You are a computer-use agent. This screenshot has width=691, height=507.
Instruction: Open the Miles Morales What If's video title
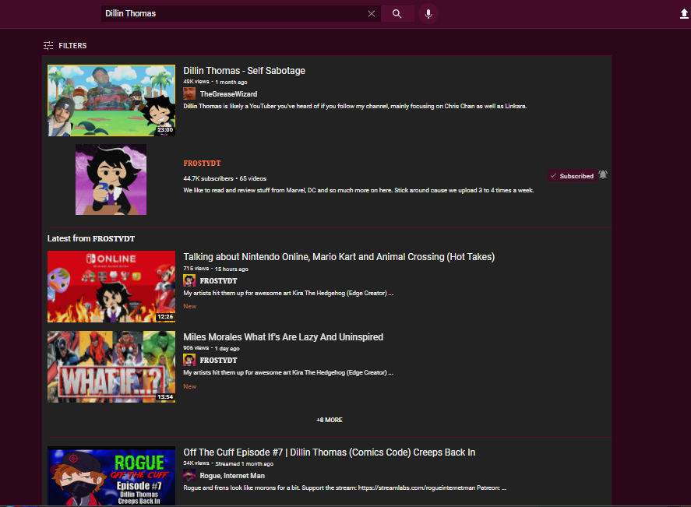(x=284, y=337)
